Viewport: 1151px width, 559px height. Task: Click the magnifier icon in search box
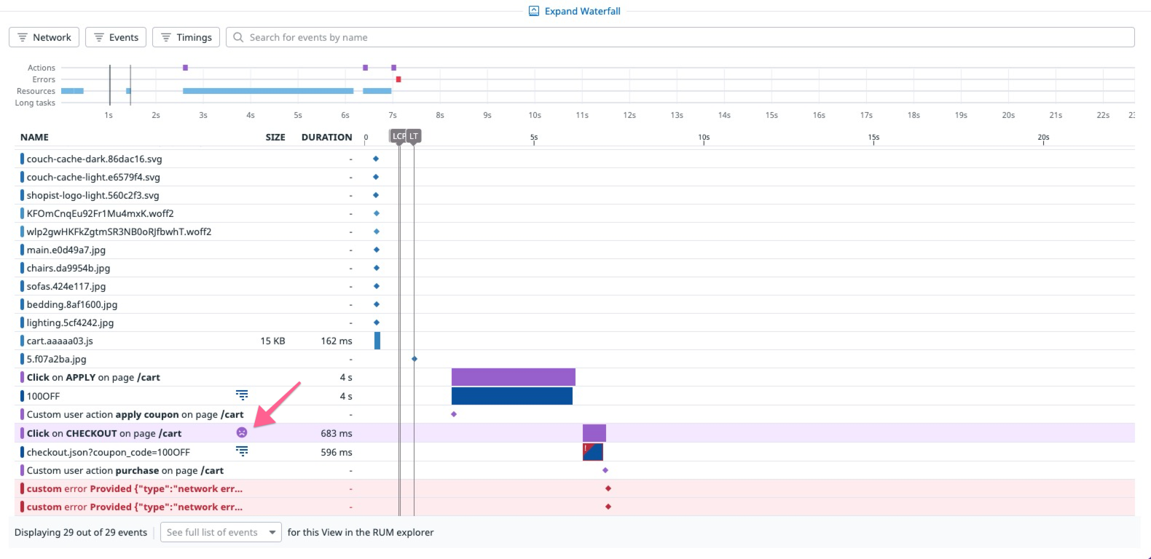238,37
